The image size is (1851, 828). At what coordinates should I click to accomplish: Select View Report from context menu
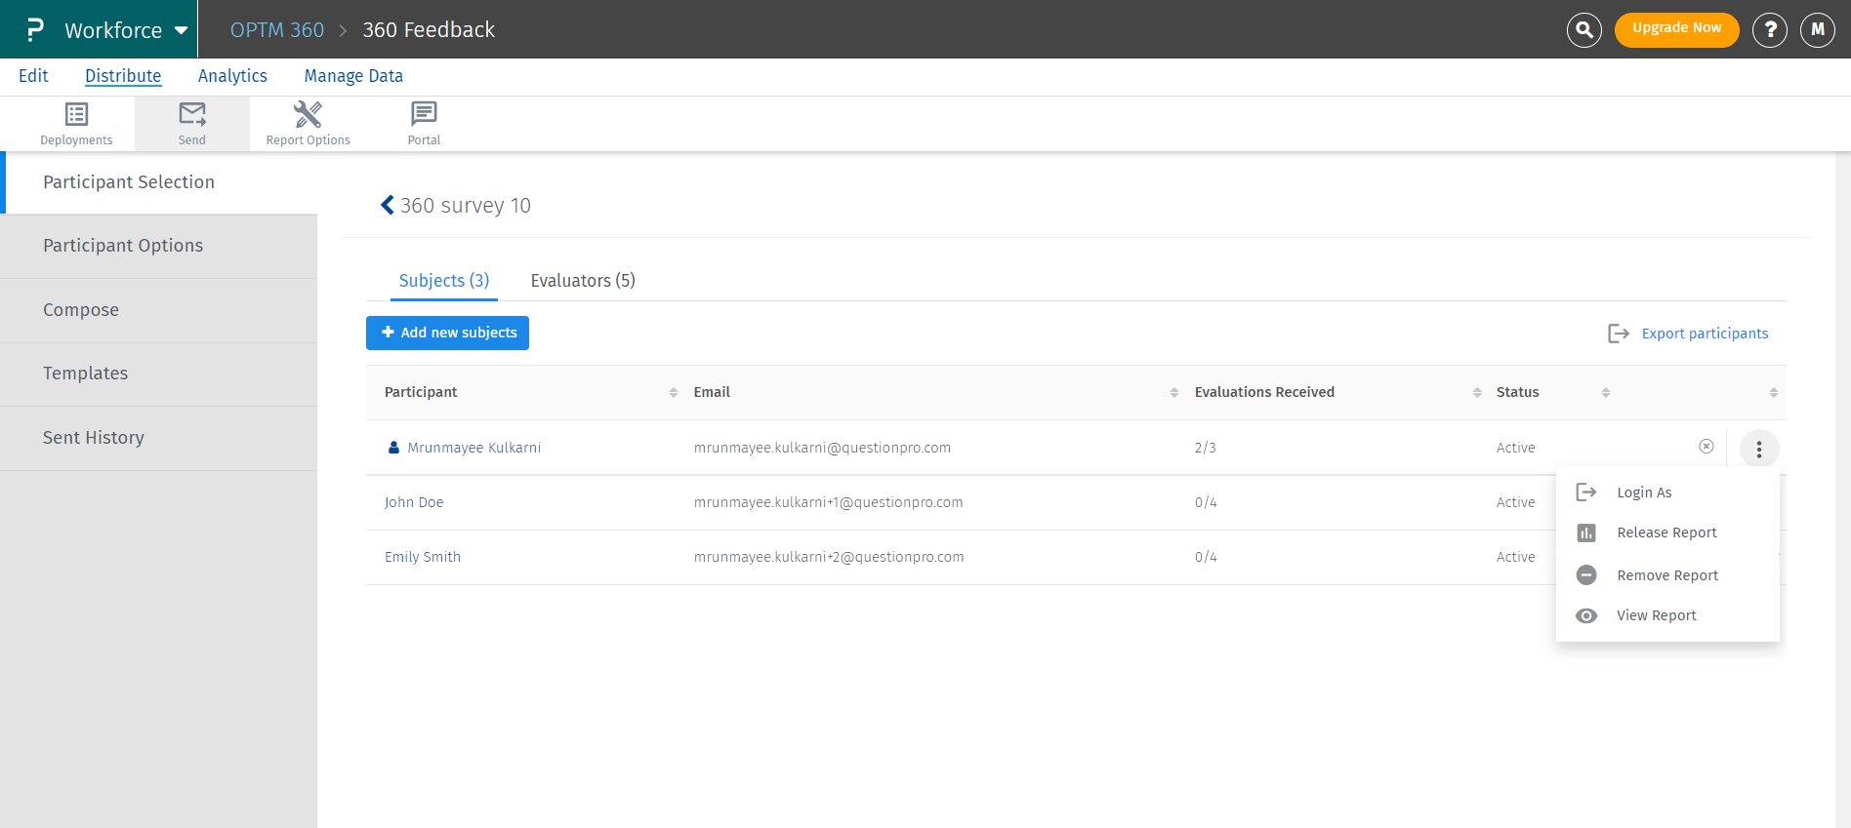(1656, 615)
